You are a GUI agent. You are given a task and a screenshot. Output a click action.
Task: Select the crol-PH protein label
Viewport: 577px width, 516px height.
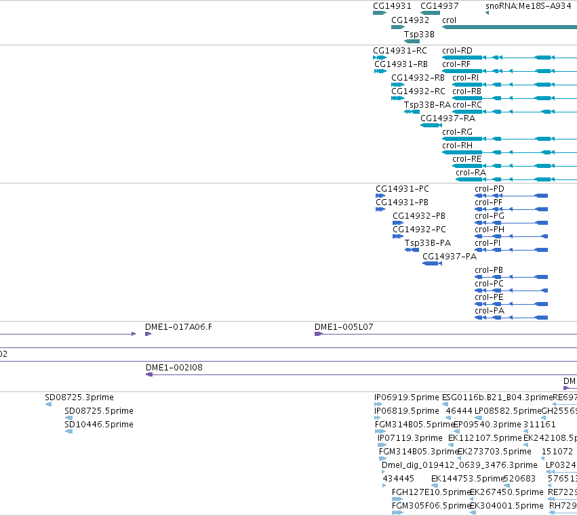pyautogui.click(x=490, y=230)
